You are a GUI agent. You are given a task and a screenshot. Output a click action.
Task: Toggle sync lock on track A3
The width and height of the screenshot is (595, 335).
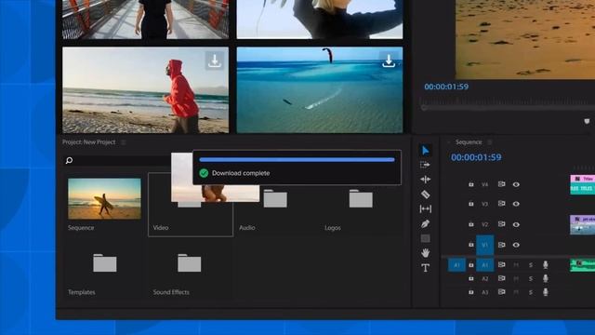pyautogui.click(x=501, y=291)
